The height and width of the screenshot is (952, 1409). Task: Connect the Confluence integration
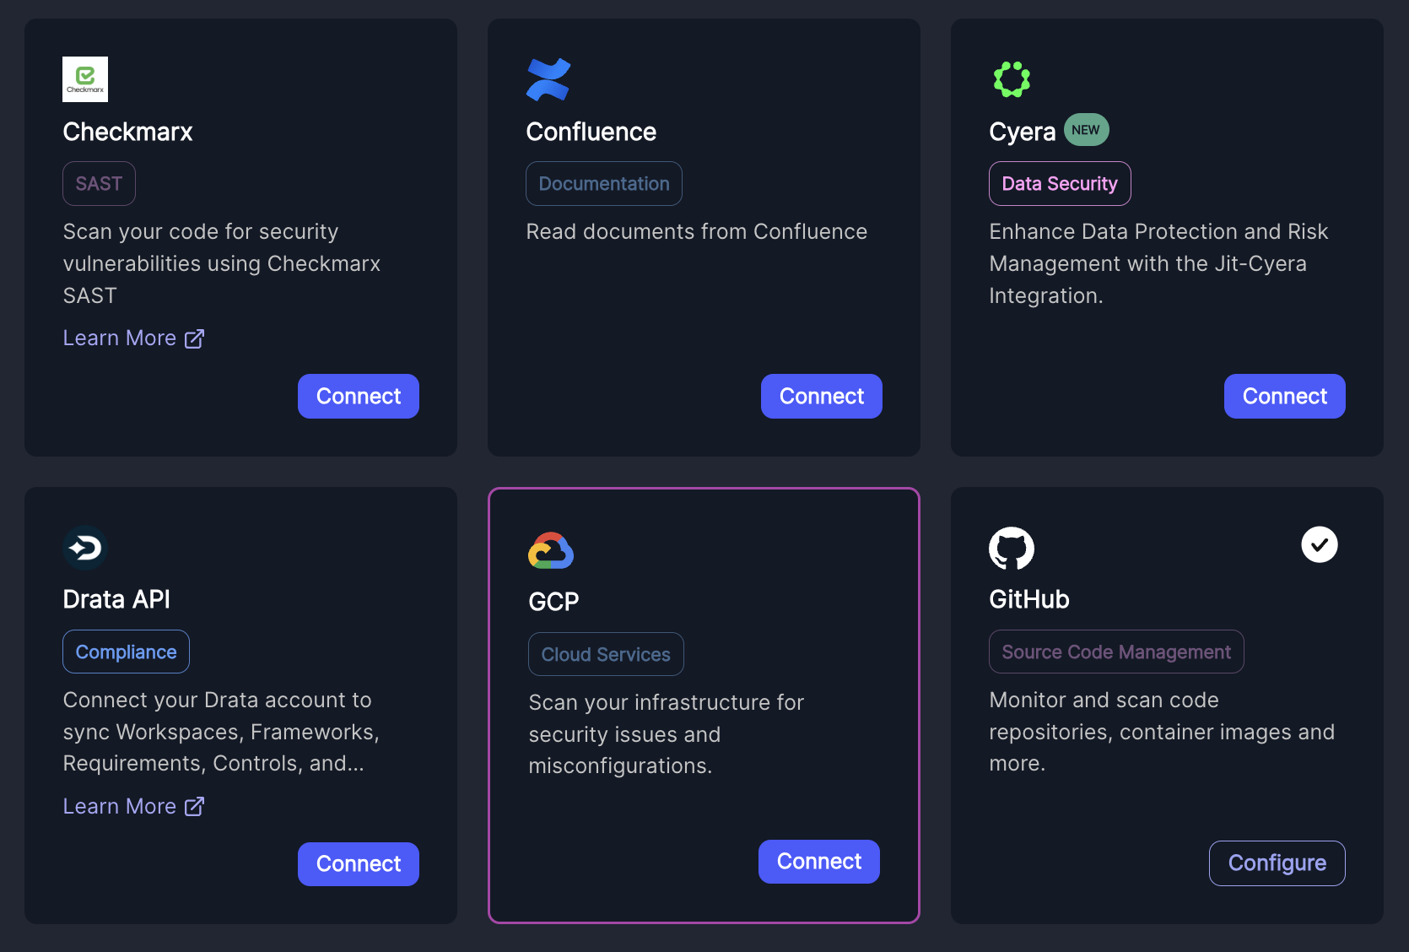[x=822, y=396]
